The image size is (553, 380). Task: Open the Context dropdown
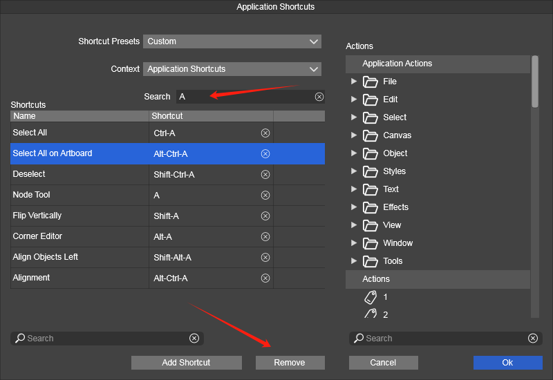click(232, 69)
